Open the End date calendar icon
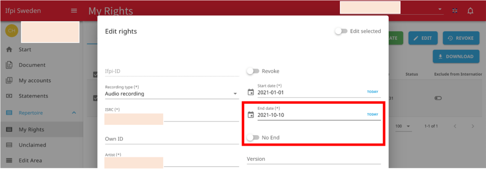Image resolution: width=486 pixels, height=172 pixels. coord(251,115)
